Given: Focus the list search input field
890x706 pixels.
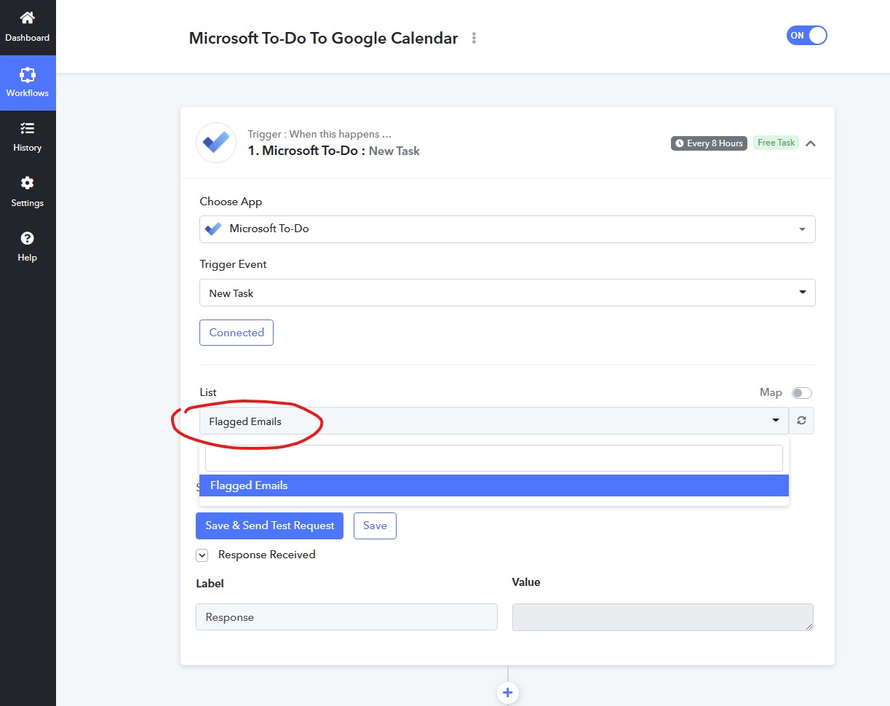Looking at the screenshot, I should click(494, 459).
